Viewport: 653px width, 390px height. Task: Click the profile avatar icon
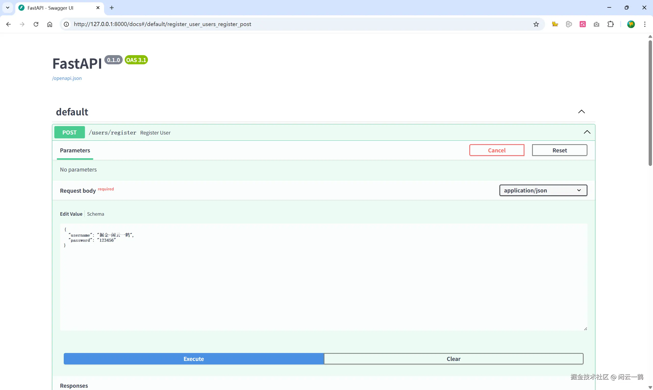tap(631, 24)
